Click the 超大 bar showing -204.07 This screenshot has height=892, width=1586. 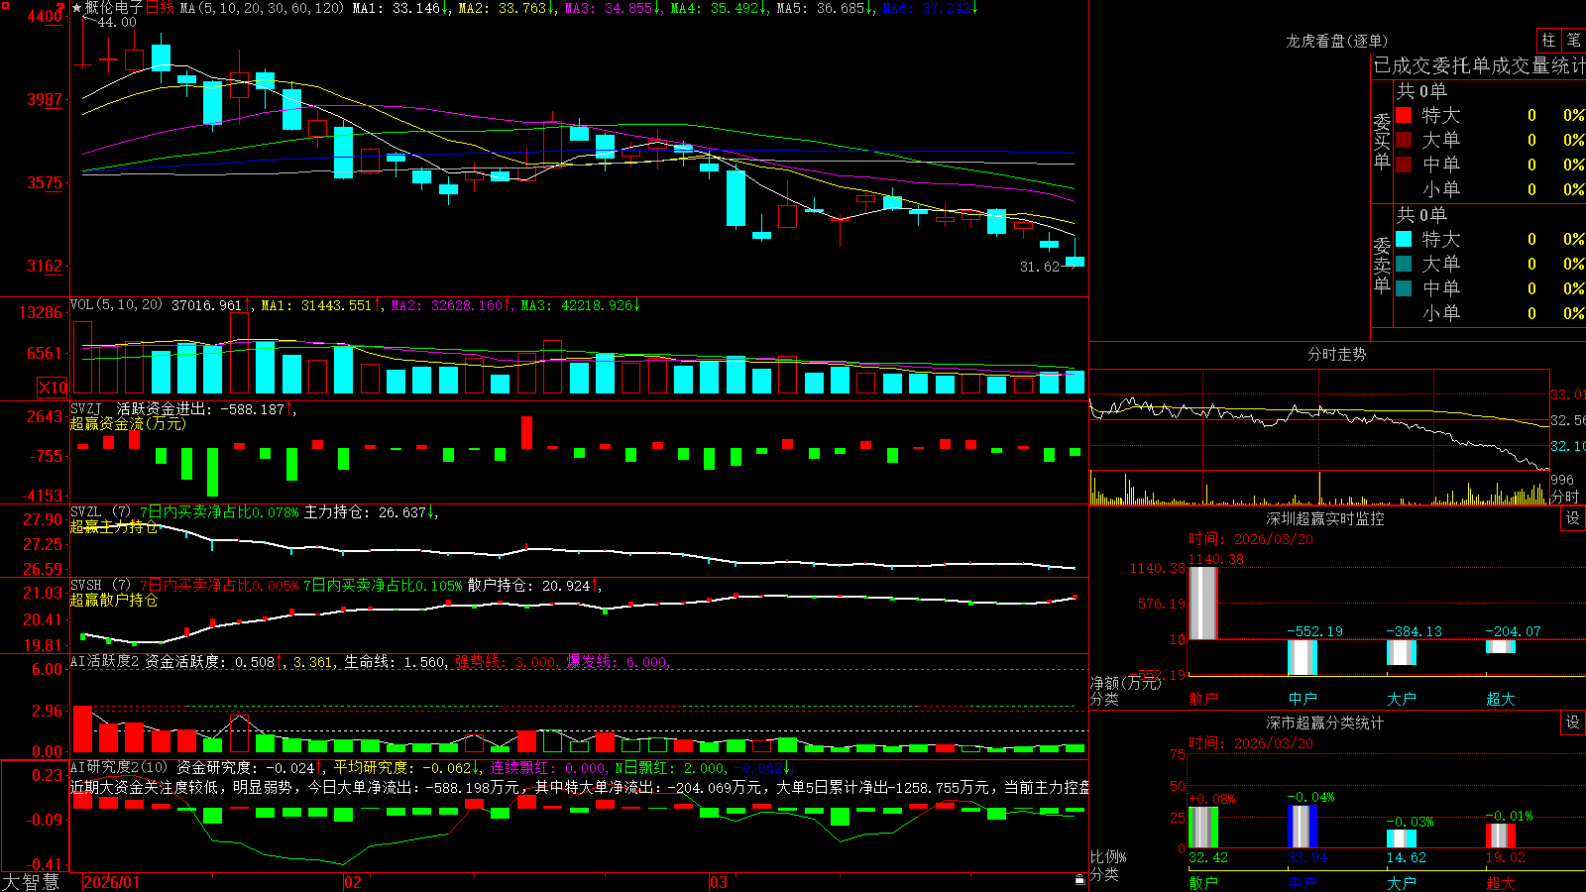click(x=1500, y=646)
